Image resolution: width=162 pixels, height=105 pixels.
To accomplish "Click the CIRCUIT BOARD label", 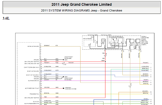I will [87, 39].
